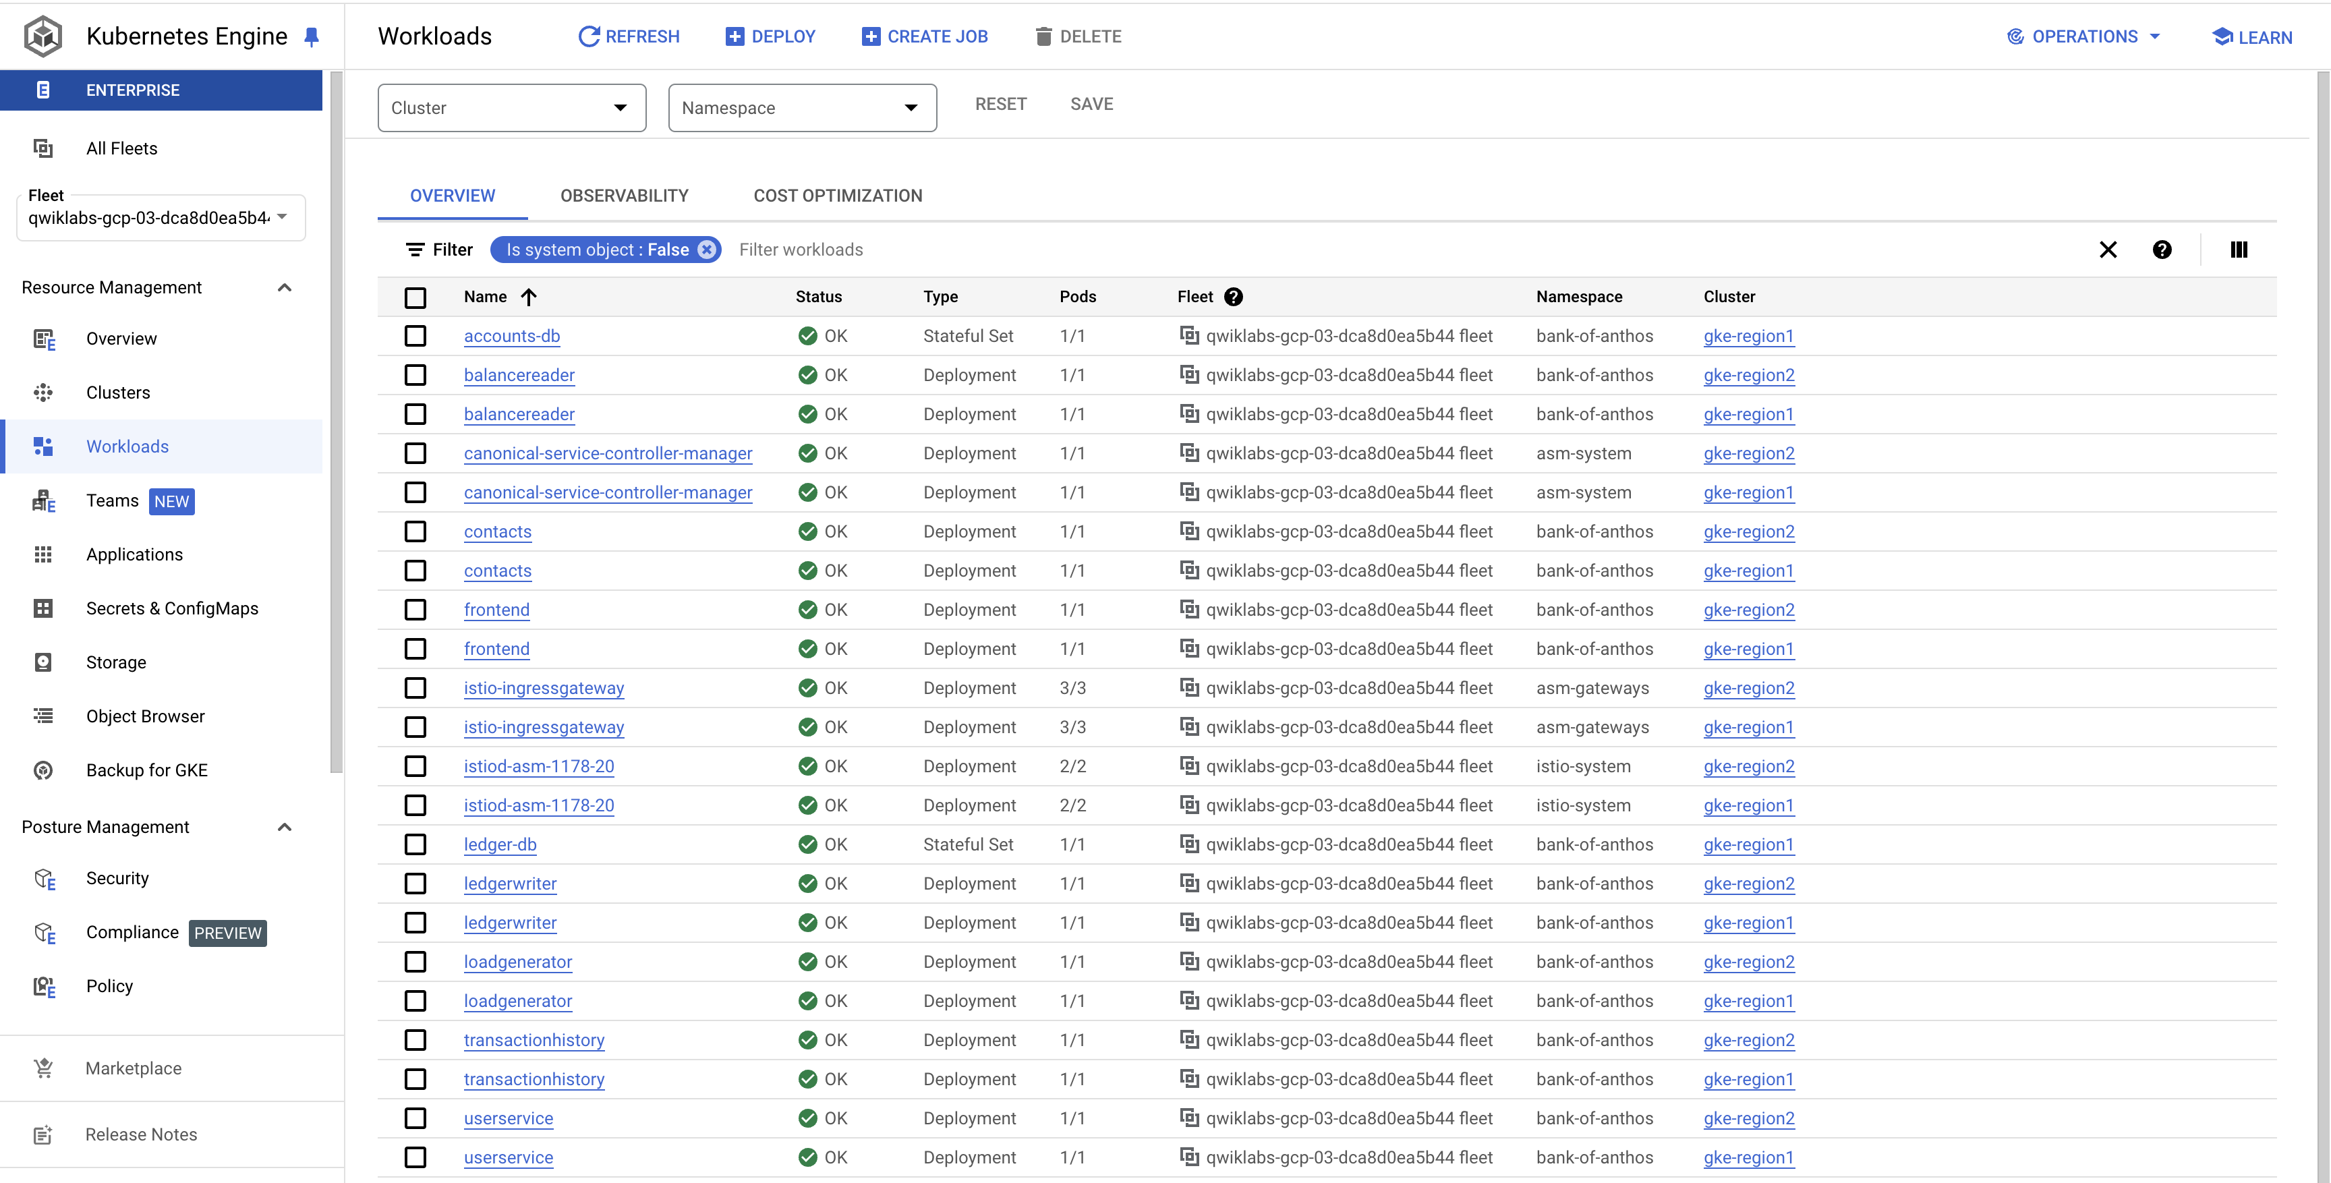Click the Learn button
Viewport: 2331px width, 1183px height.
(2252, 37)
